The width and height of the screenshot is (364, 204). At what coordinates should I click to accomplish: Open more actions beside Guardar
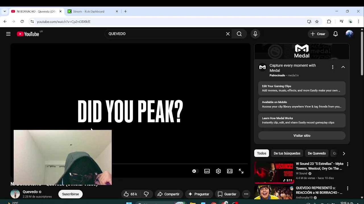click(x=246, y=194)
